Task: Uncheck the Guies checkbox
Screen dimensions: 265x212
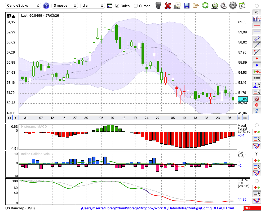Action: 117,6
